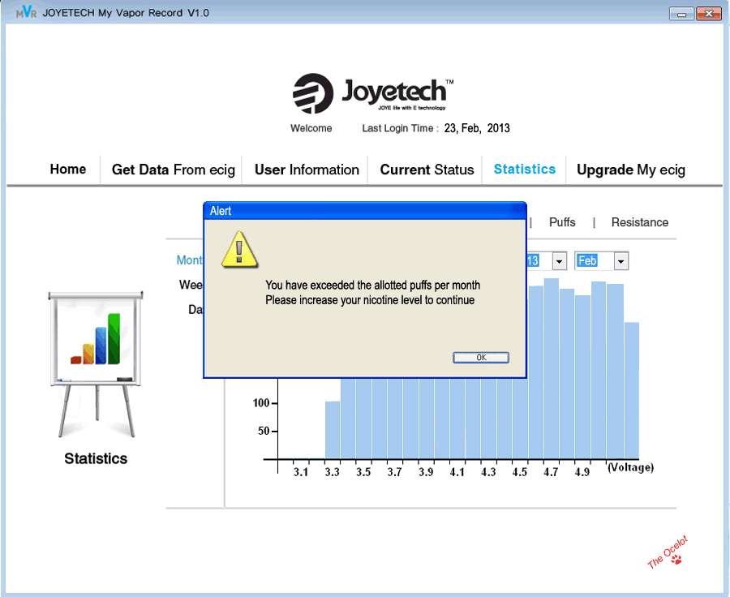Viewport: 730px width, 597px height.
Task: Click the Joyetech logo
Action: coord(373,92)
